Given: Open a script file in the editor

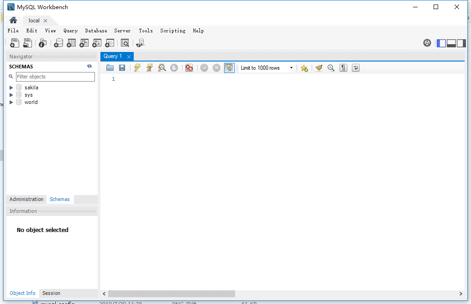Looking at the screenshot, I should (110, 68).
